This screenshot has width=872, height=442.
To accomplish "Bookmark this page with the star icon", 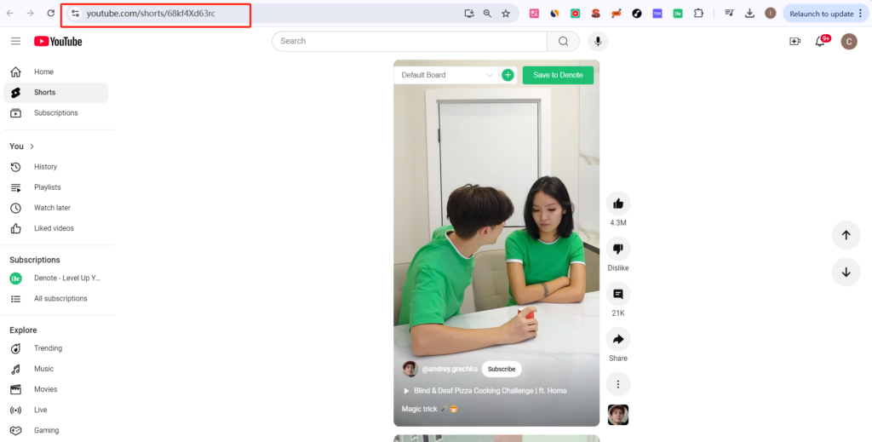I will click(x=506, y=14).
